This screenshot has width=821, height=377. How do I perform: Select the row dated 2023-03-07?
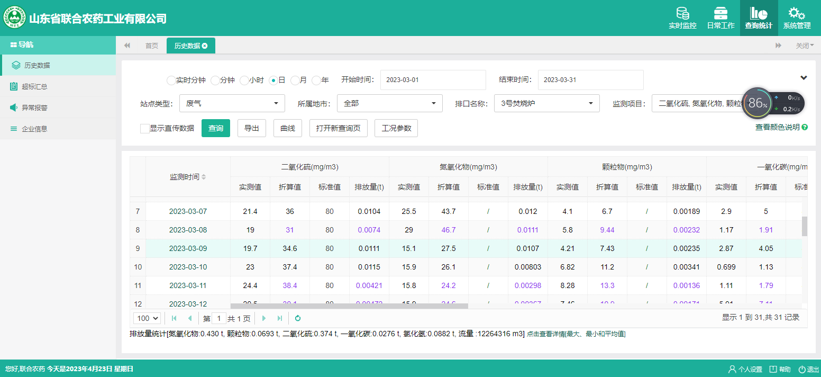466,211
